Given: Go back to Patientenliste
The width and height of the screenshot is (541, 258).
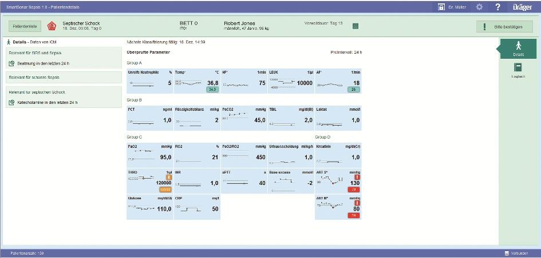Looking at the screenshot, I should tap(25, 26).
